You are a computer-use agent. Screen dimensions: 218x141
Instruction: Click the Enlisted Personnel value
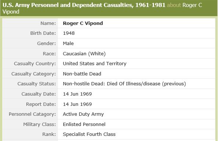pos(84,124)
